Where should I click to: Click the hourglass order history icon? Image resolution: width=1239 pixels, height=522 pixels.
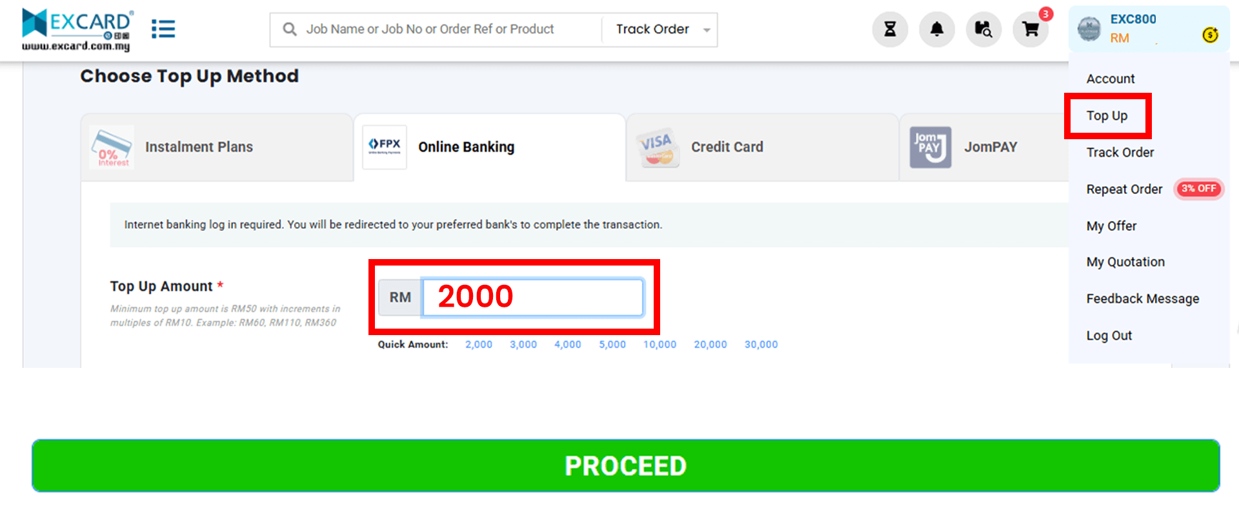point(890,29)
